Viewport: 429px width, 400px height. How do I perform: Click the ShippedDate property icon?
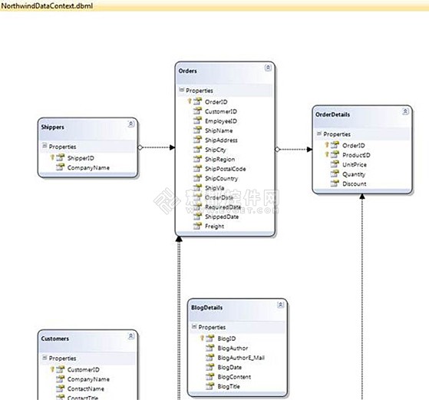(x=197, y=217)
